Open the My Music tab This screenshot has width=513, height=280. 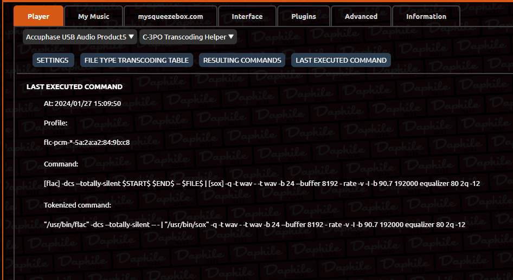pos(94,16)
